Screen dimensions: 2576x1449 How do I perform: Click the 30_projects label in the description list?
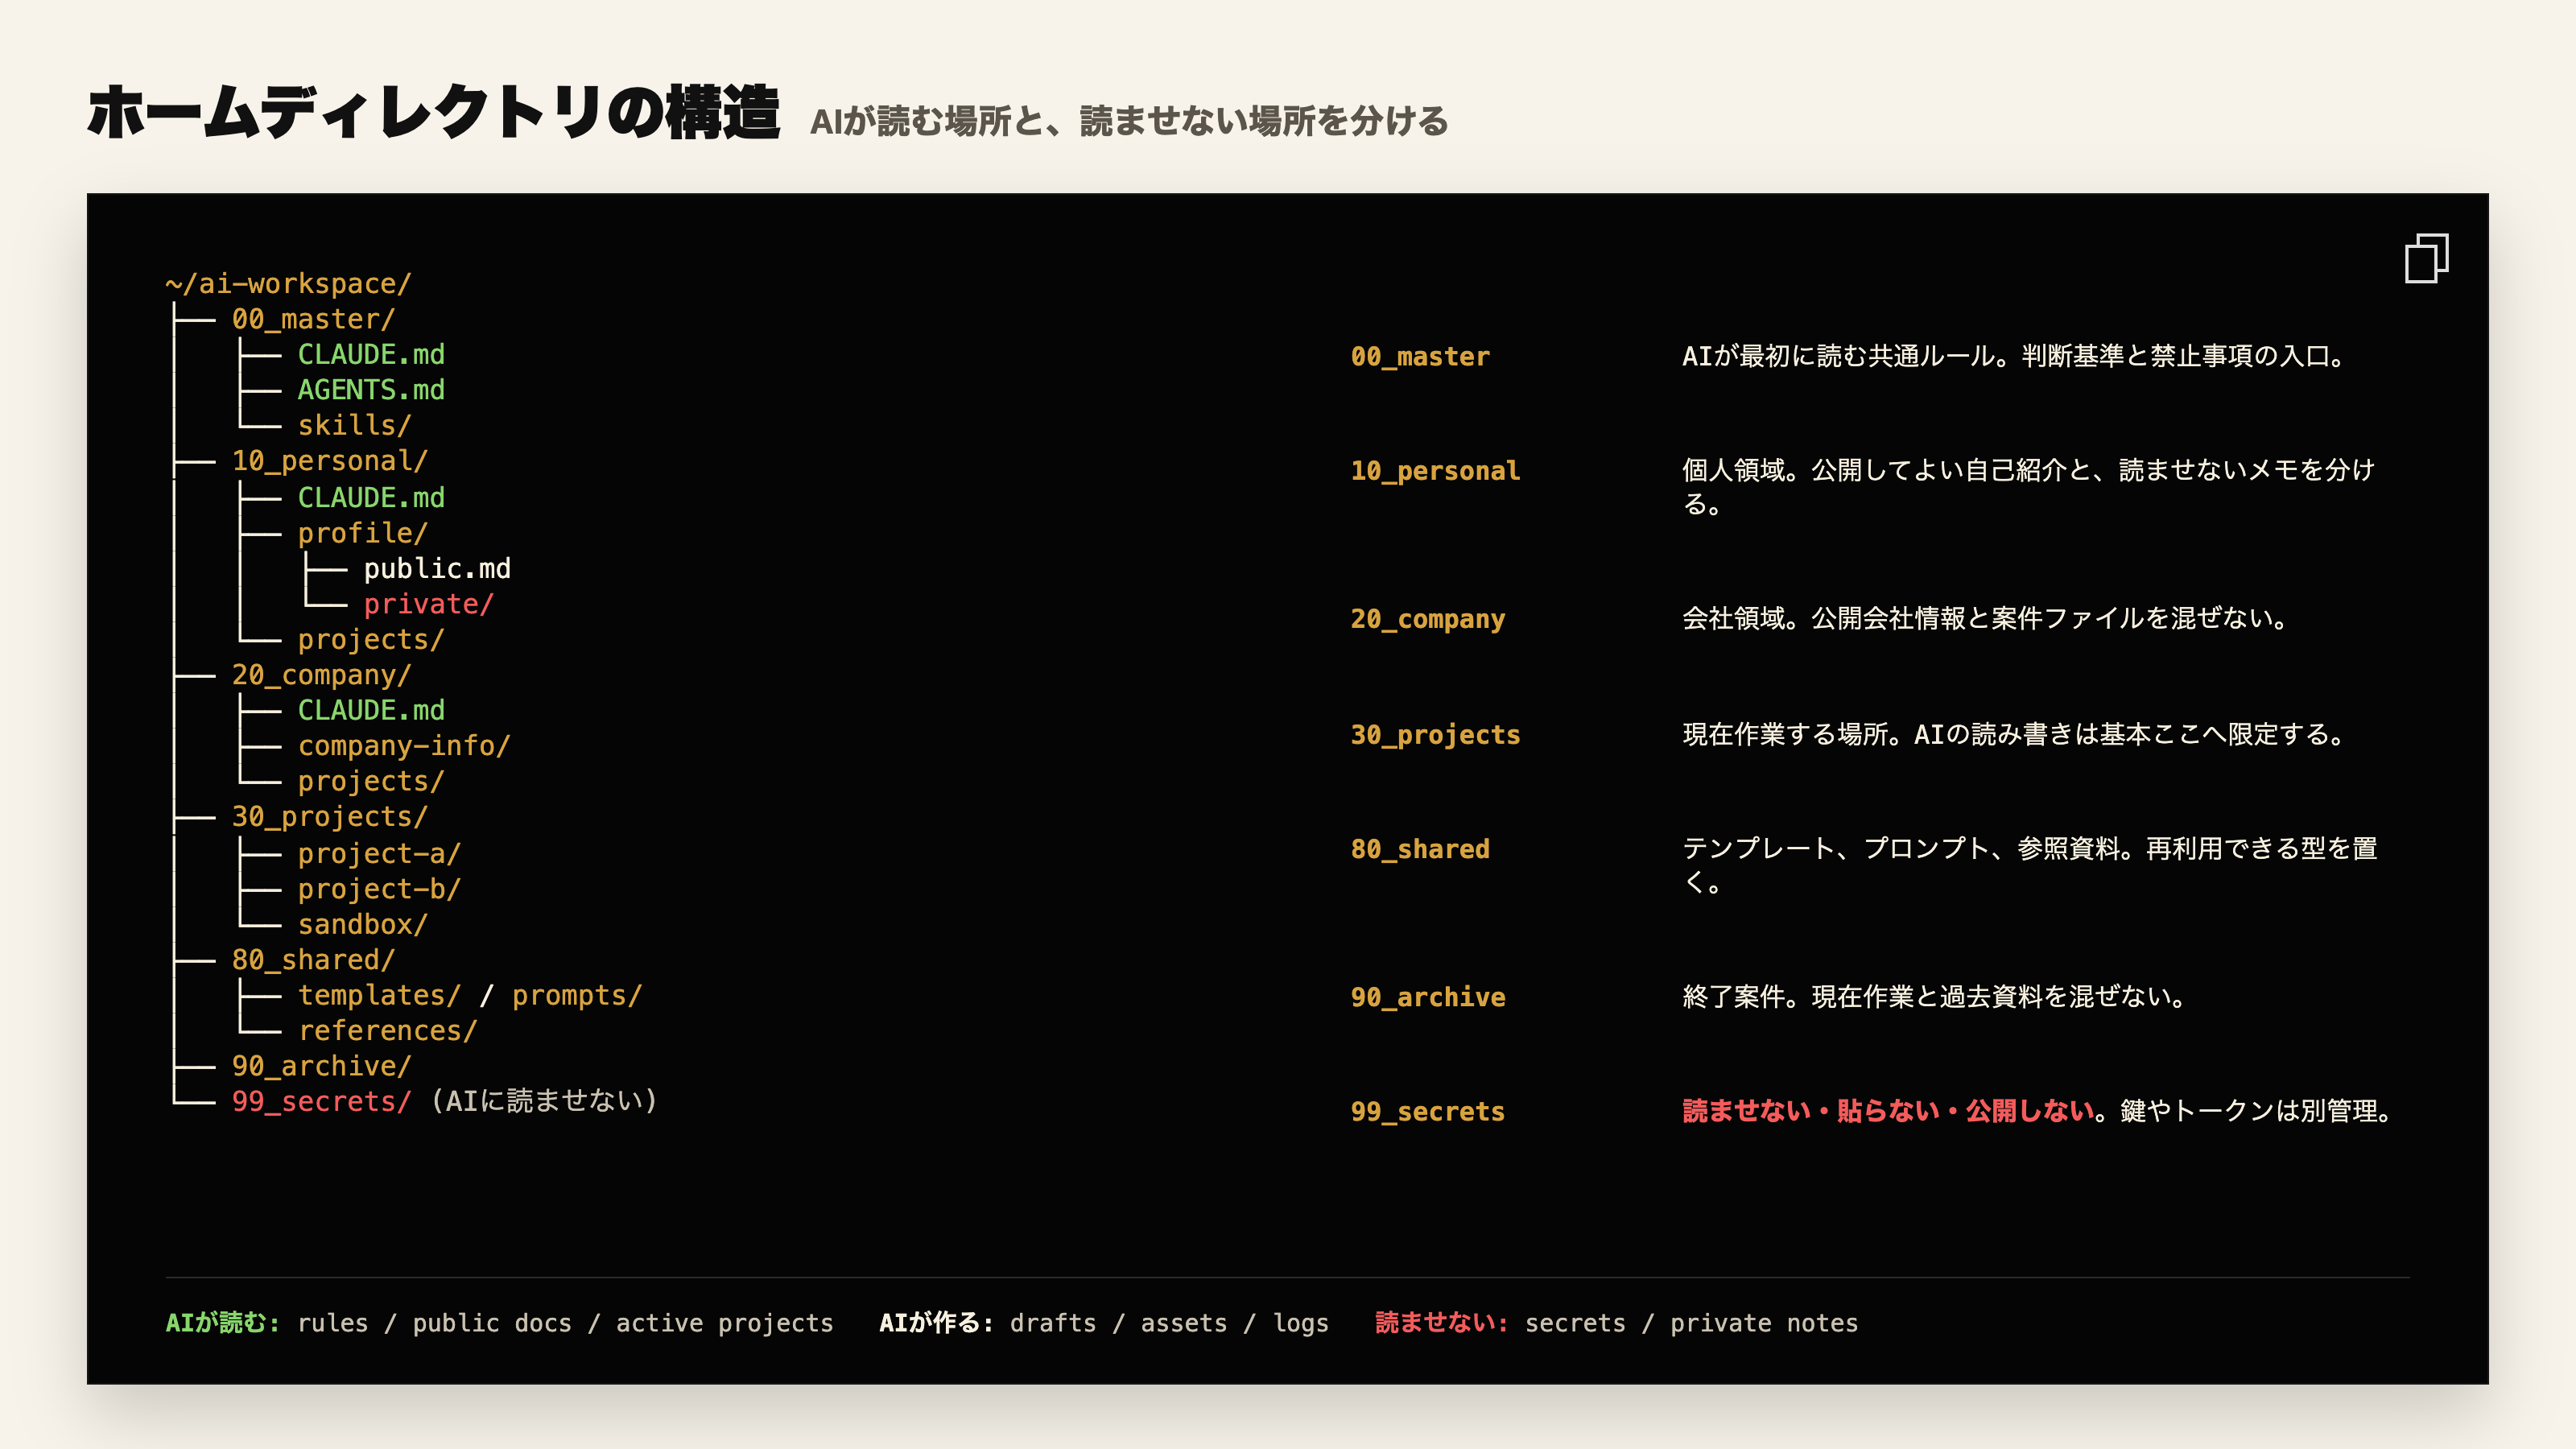tap(1435, 735)
